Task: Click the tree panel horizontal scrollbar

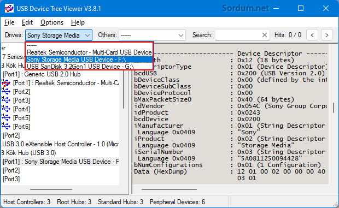Action: click(x=51, y=189)
